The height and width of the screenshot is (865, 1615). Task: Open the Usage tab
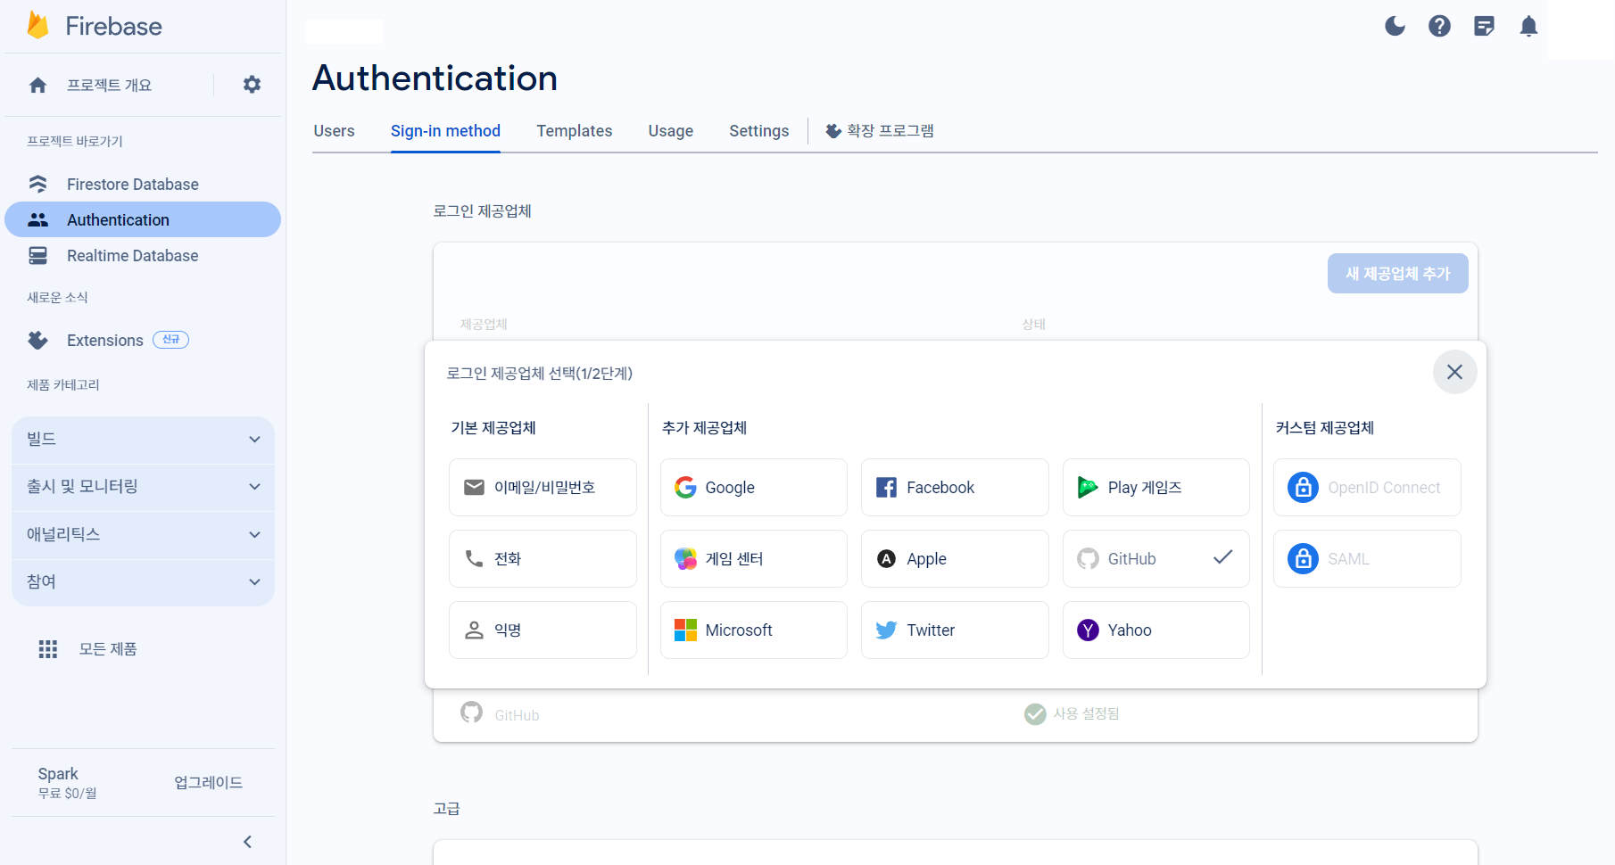click(670, 131)
